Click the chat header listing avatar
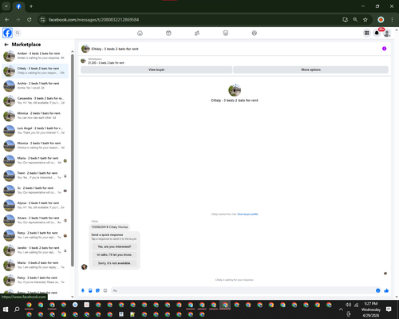The height and width of the screenshot is (319, 399). point(85,49)
